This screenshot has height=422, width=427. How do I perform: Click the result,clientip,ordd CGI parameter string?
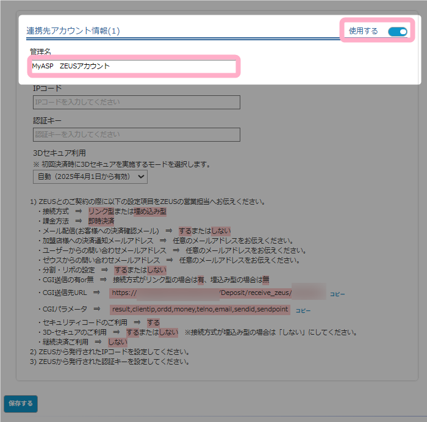click(200, 310)
